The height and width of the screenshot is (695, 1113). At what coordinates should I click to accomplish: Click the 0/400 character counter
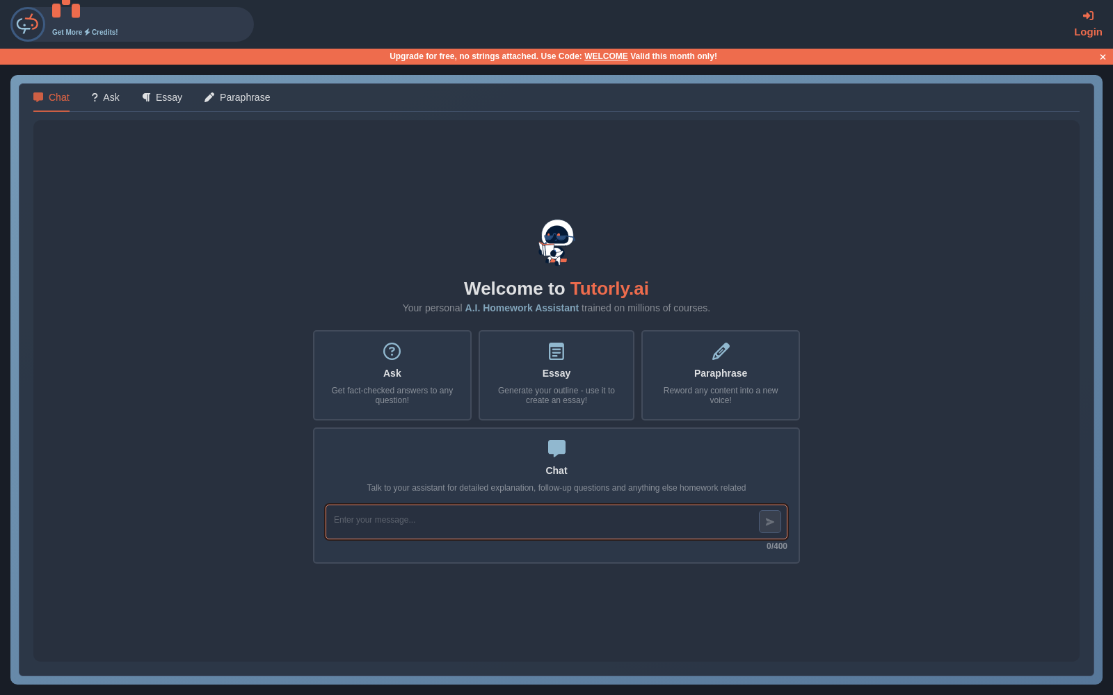click(x=777, y=546)
